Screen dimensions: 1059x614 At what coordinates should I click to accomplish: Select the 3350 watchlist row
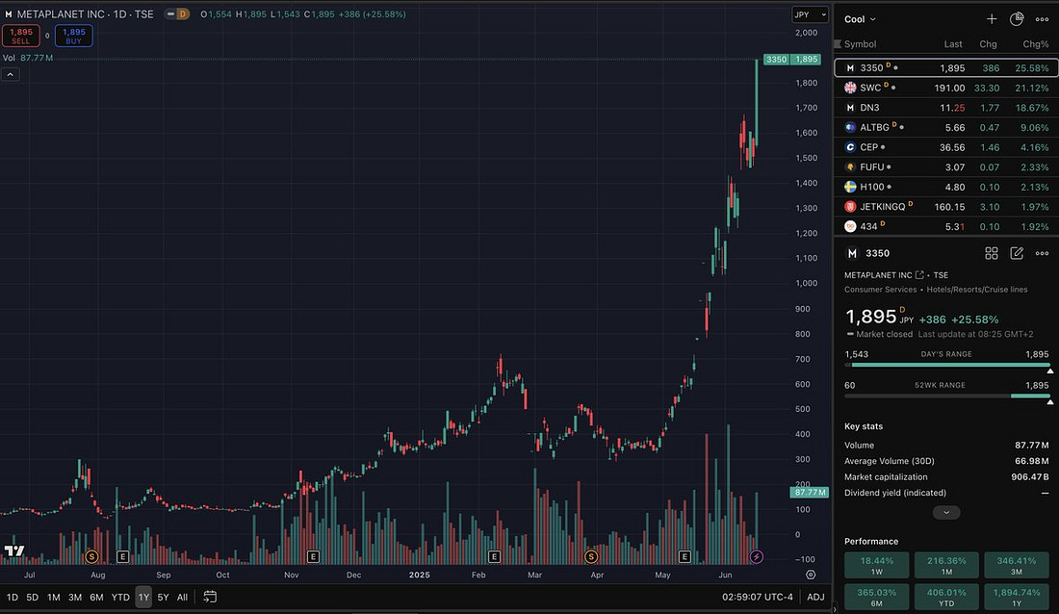(x=946, y=67)
